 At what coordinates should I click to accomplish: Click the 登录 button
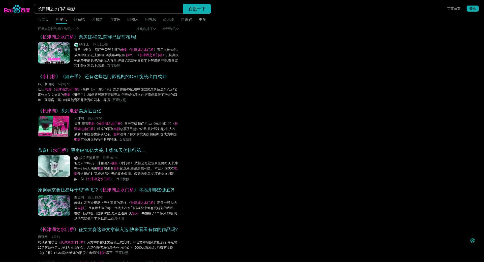click(473, 9)
